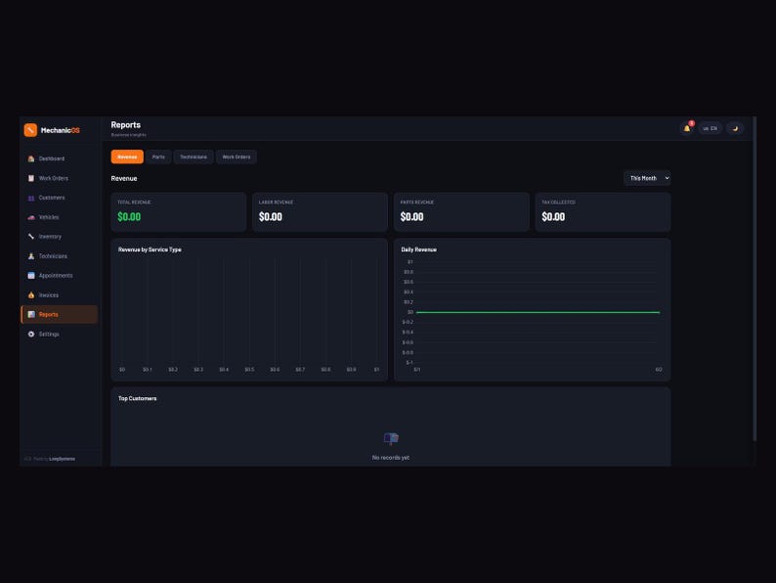
Task: Open Technicians via sidebar mechanic icon
Action: click(x=31, y=256)
